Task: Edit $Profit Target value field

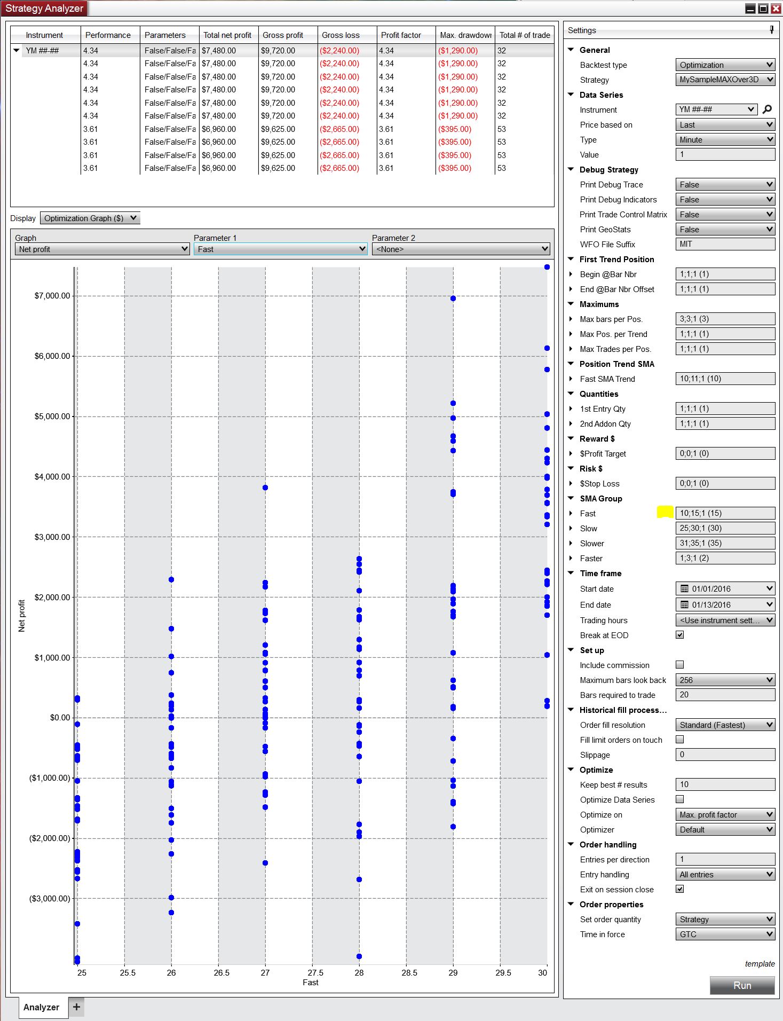Action: (725, 453)
